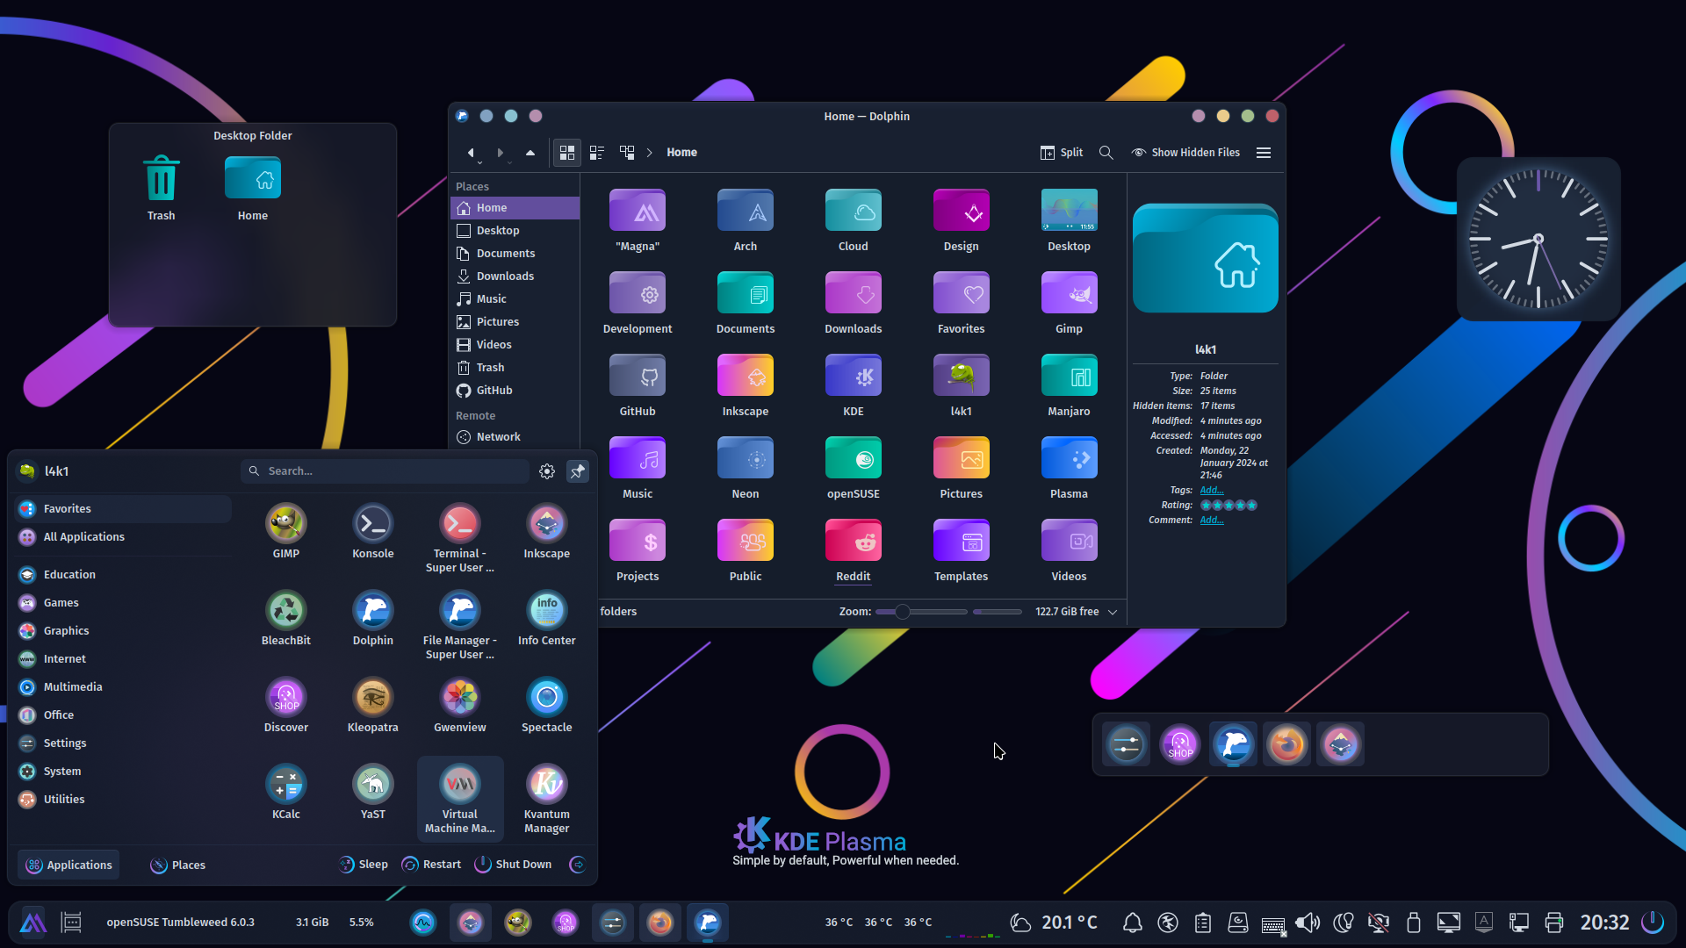The height and width of the screenshot is (948, 1686).
Task: Click the clock time in the panel
Action: (1604, 923)
